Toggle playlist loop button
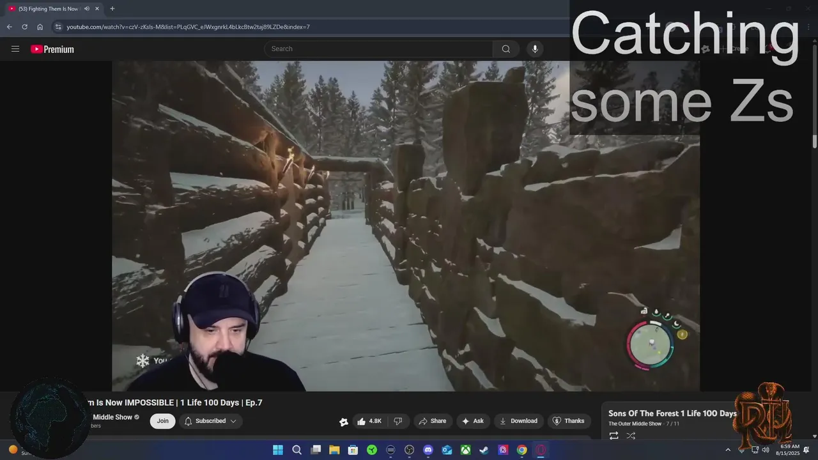The width and height of the screenshot is (818, 460). click(613, 436)
